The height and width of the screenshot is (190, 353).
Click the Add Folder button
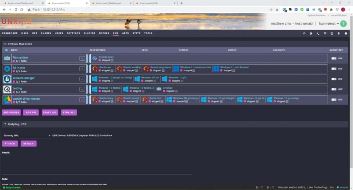point(11,112)
